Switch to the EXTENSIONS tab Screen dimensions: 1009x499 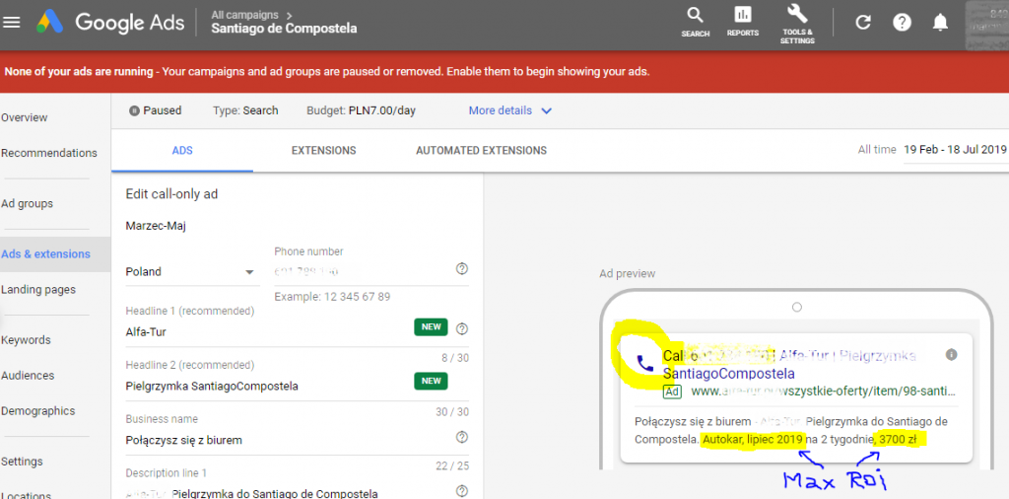323,151
